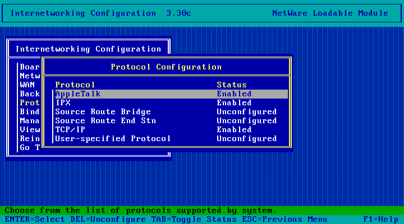This screenshot has width=404, height=224.
Task: Click the Status column header
Action: 232,85
